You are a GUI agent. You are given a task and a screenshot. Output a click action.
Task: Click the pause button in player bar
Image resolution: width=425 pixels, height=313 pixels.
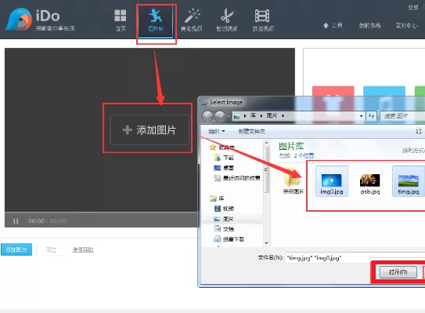coord(16,221)
